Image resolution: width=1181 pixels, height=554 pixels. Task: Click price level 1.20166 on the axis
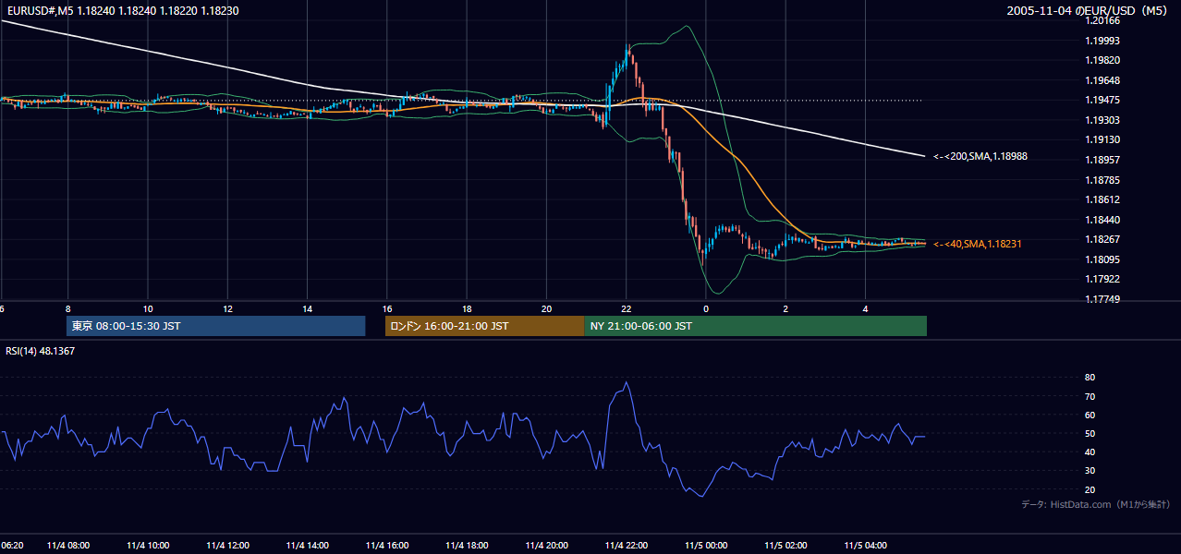1102,20
